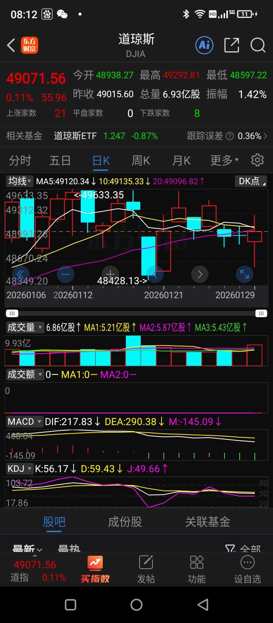Tap the 最热 sort option

(69, 549)
